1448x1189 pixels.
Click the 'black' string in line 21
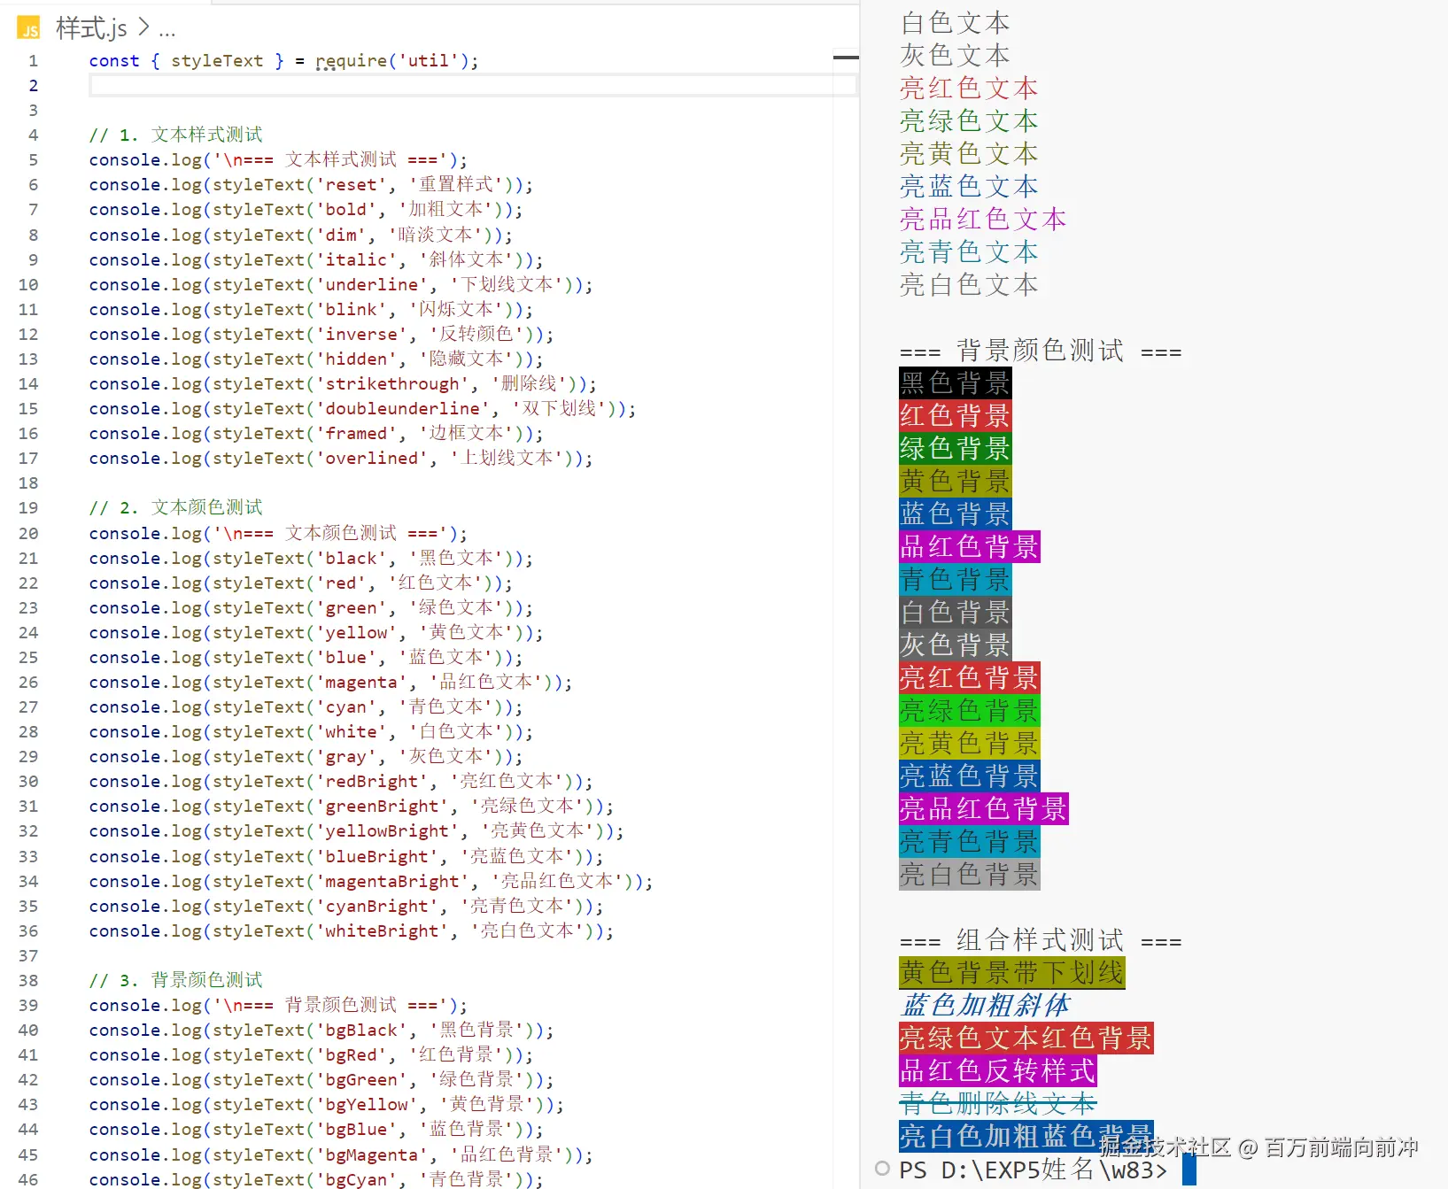[x=352, y=559]
